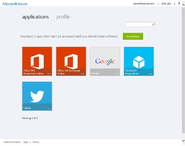Open the Privacy footer link
The width and height of the screenshot is (185, 146).
[x=36, y=142]
